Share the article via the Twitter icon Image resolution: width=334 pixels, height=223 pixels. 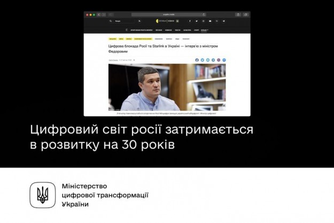[x=201, y=60]
